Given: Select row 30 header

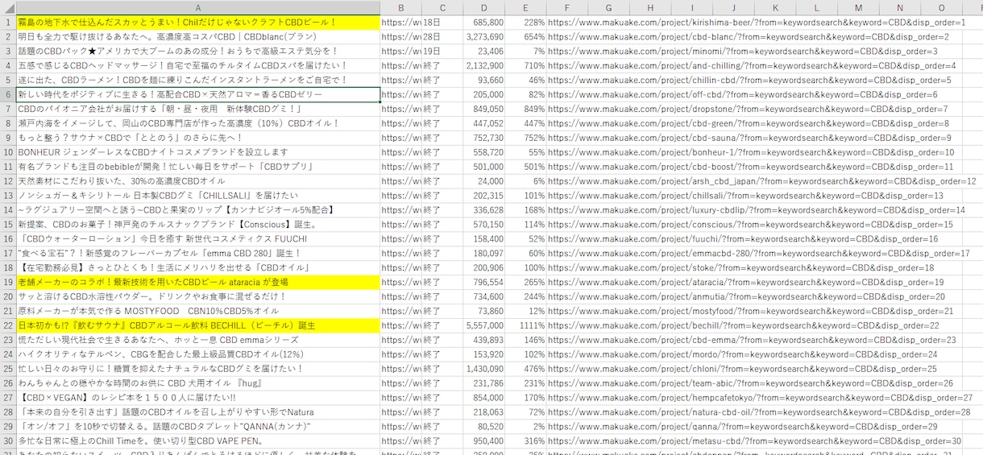Looking at the screenshot, I should pos(7,441).
